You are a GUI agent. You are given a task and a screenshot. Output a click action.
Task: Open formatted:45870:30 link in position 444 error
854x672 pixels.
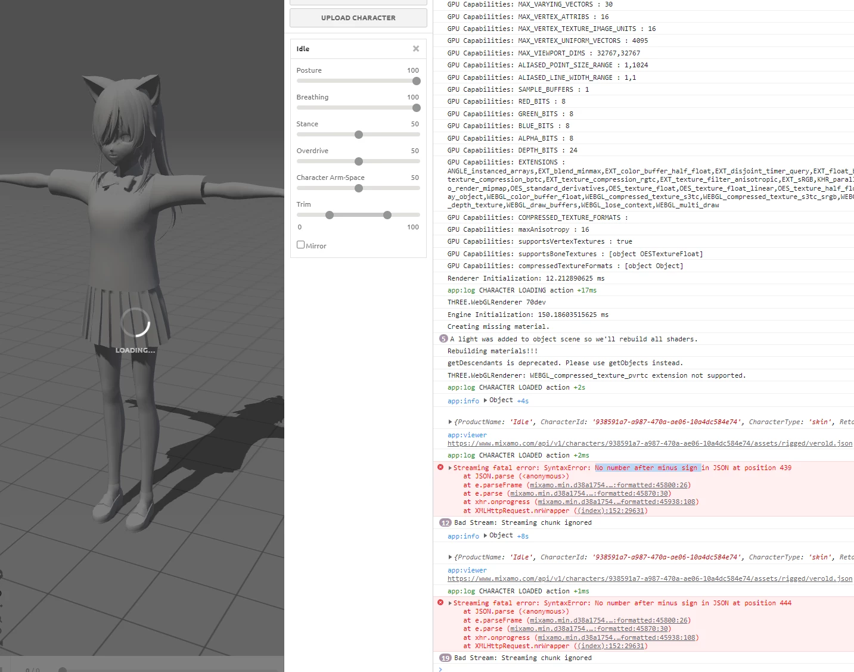(x=589, y=629)
